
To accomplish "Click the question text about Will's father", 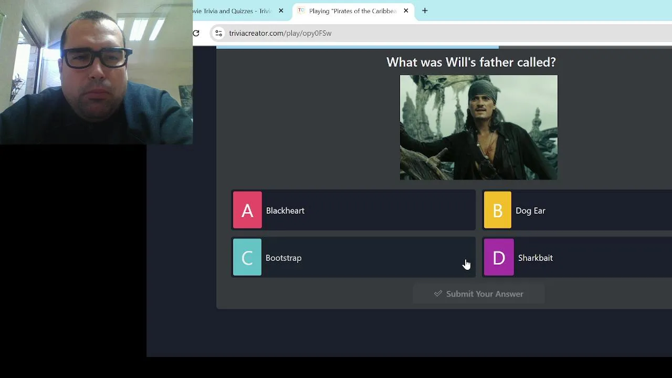I will (x=471, y=62).
